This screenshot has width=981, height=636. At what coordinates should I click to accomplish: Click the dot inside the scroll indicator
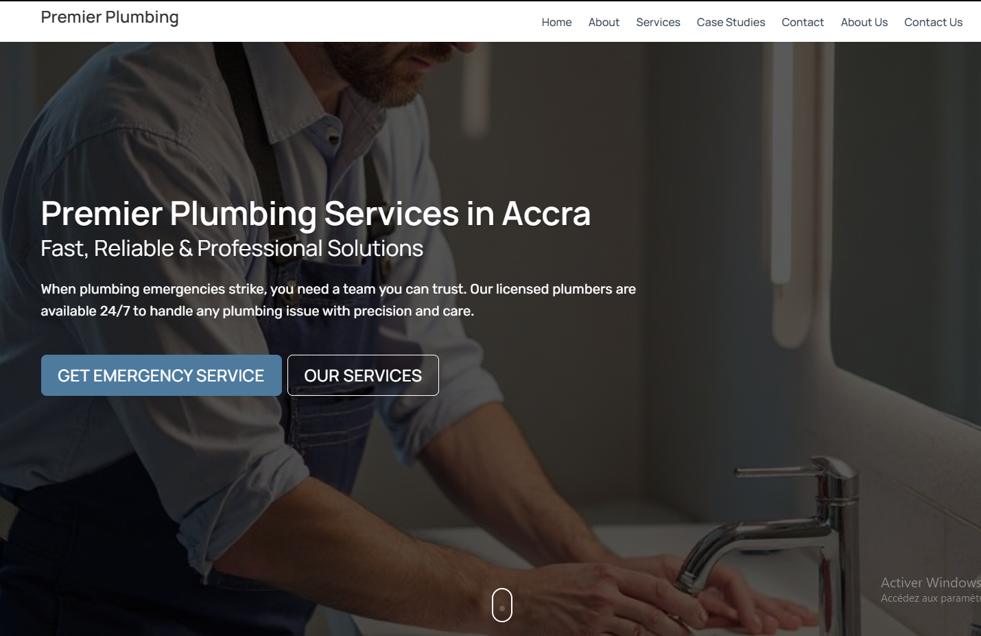coord(502,608)
